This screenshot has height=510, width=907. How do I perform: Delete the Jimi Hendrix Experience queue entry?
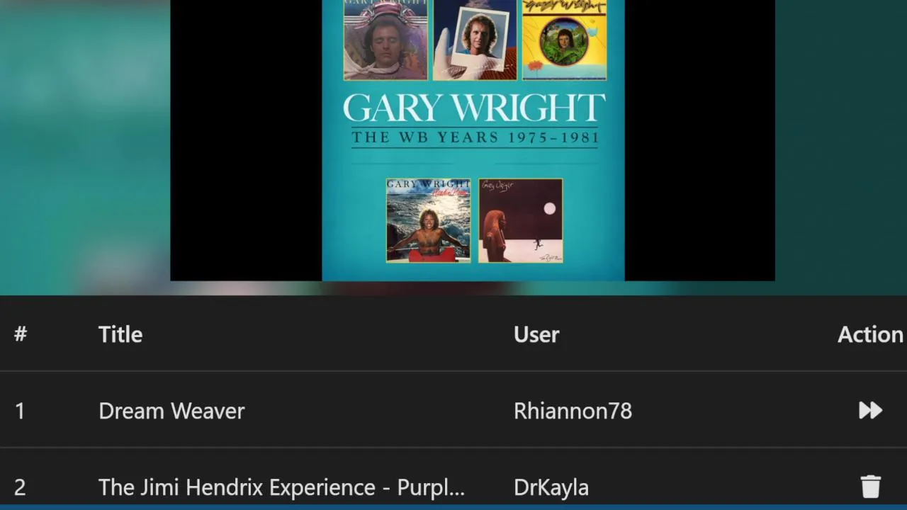pos(871,487)
